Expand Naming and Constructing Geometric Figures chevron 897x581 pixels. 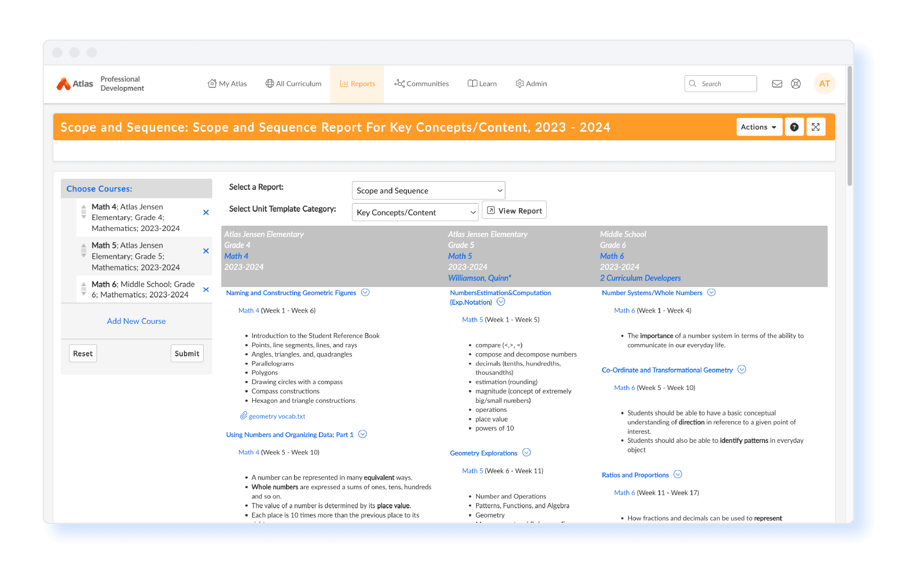click(365, 292)
